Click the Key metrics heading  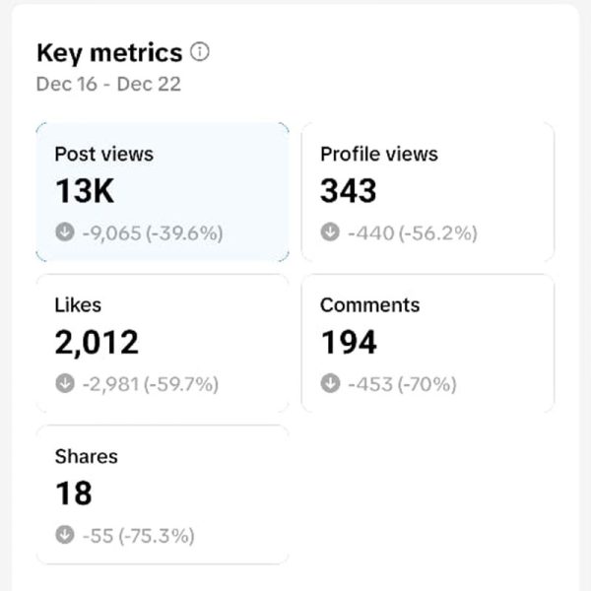coord(109,52)
